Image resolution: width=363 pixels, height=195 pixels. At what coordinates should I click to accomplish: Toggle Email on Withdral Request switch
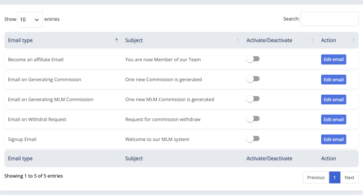click(x=253, y=119)
